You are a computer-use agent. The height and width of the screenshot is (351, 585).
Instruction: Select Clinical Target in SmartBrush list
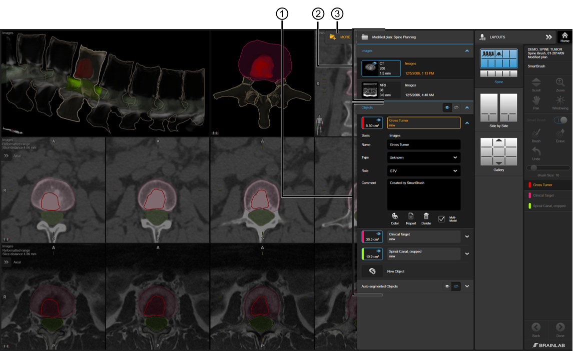click(548, 195)
